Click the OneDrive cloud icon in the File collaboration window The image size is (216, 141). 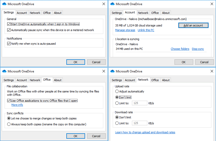point(4,71)
